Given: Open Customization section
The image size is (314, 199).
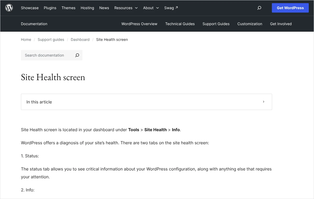Looking at the screenshot, I should (250, 24).
